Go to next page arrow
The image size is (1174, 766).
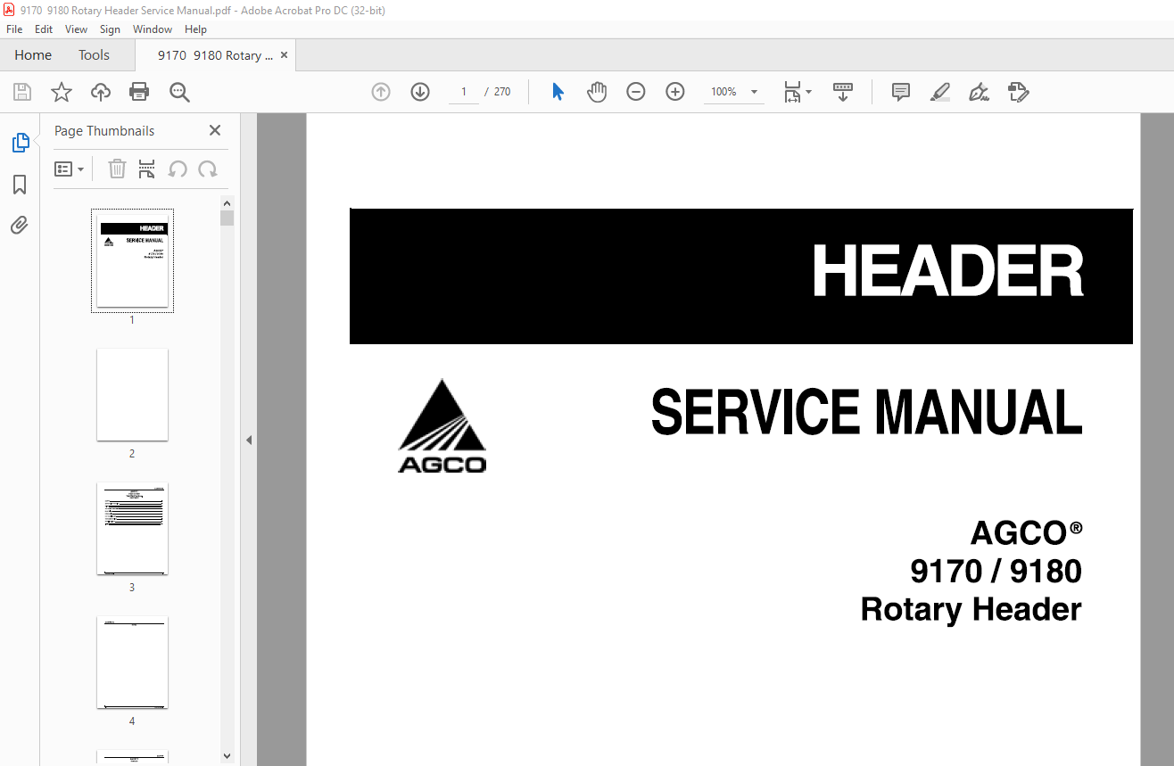pos(420,92)
